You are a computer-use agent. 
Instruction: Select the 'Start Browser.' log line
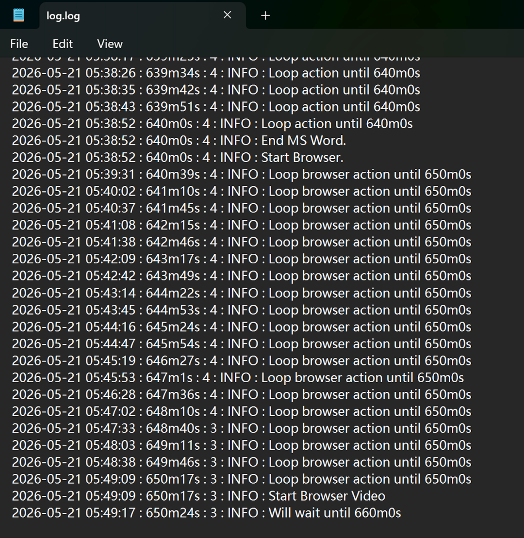click(x=178, y=158)
